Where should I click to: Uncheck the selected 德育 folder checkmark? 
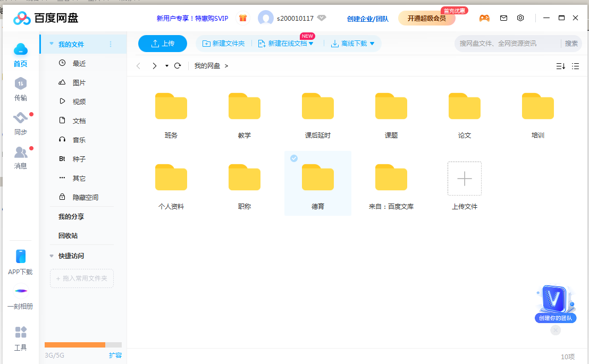[x=294, y=158]
